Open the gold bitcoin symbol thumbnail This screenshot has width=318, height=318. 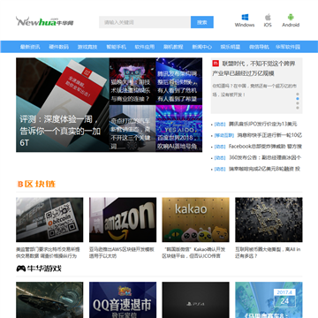tap(269, 220)
